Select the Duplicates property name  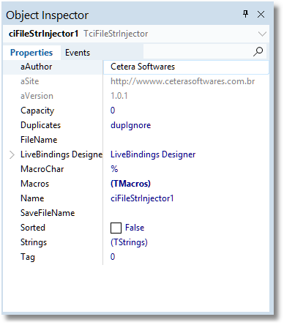[40, 125]
